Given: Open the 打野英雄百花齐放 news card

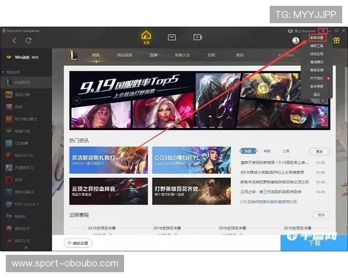Looking at the screenshot, I should point(191,191).
